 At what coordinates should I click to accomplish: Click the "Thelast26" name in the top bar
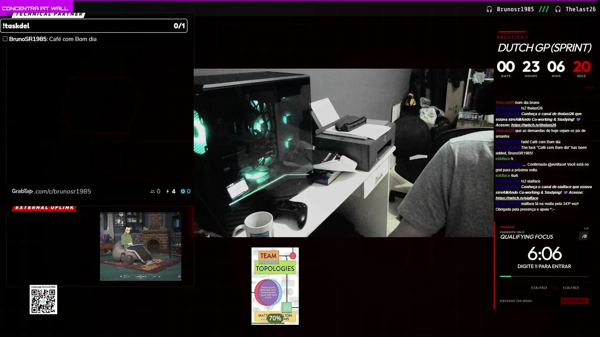pyautogui.click(x=581, y=9)
